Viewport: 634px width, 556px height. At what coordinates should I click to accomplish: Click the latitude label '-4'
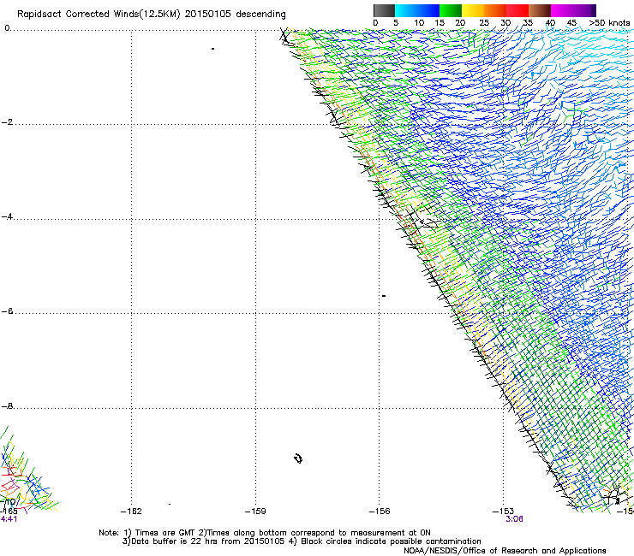pyautogui.click(x=7, y=216)
